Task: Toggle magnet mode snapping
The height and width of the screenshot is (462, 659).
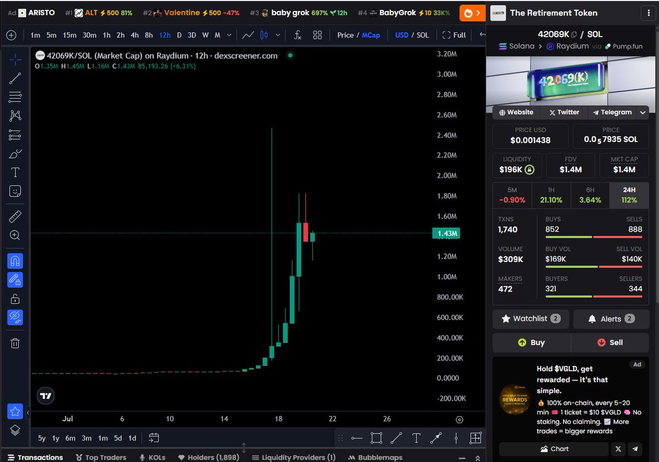Action: [15, 261]
